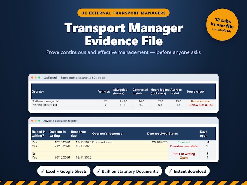Select the Hours logged (look-back) header
Viewport: 247px width, 185px height.
pyautogui.click(x=160, y=92)
